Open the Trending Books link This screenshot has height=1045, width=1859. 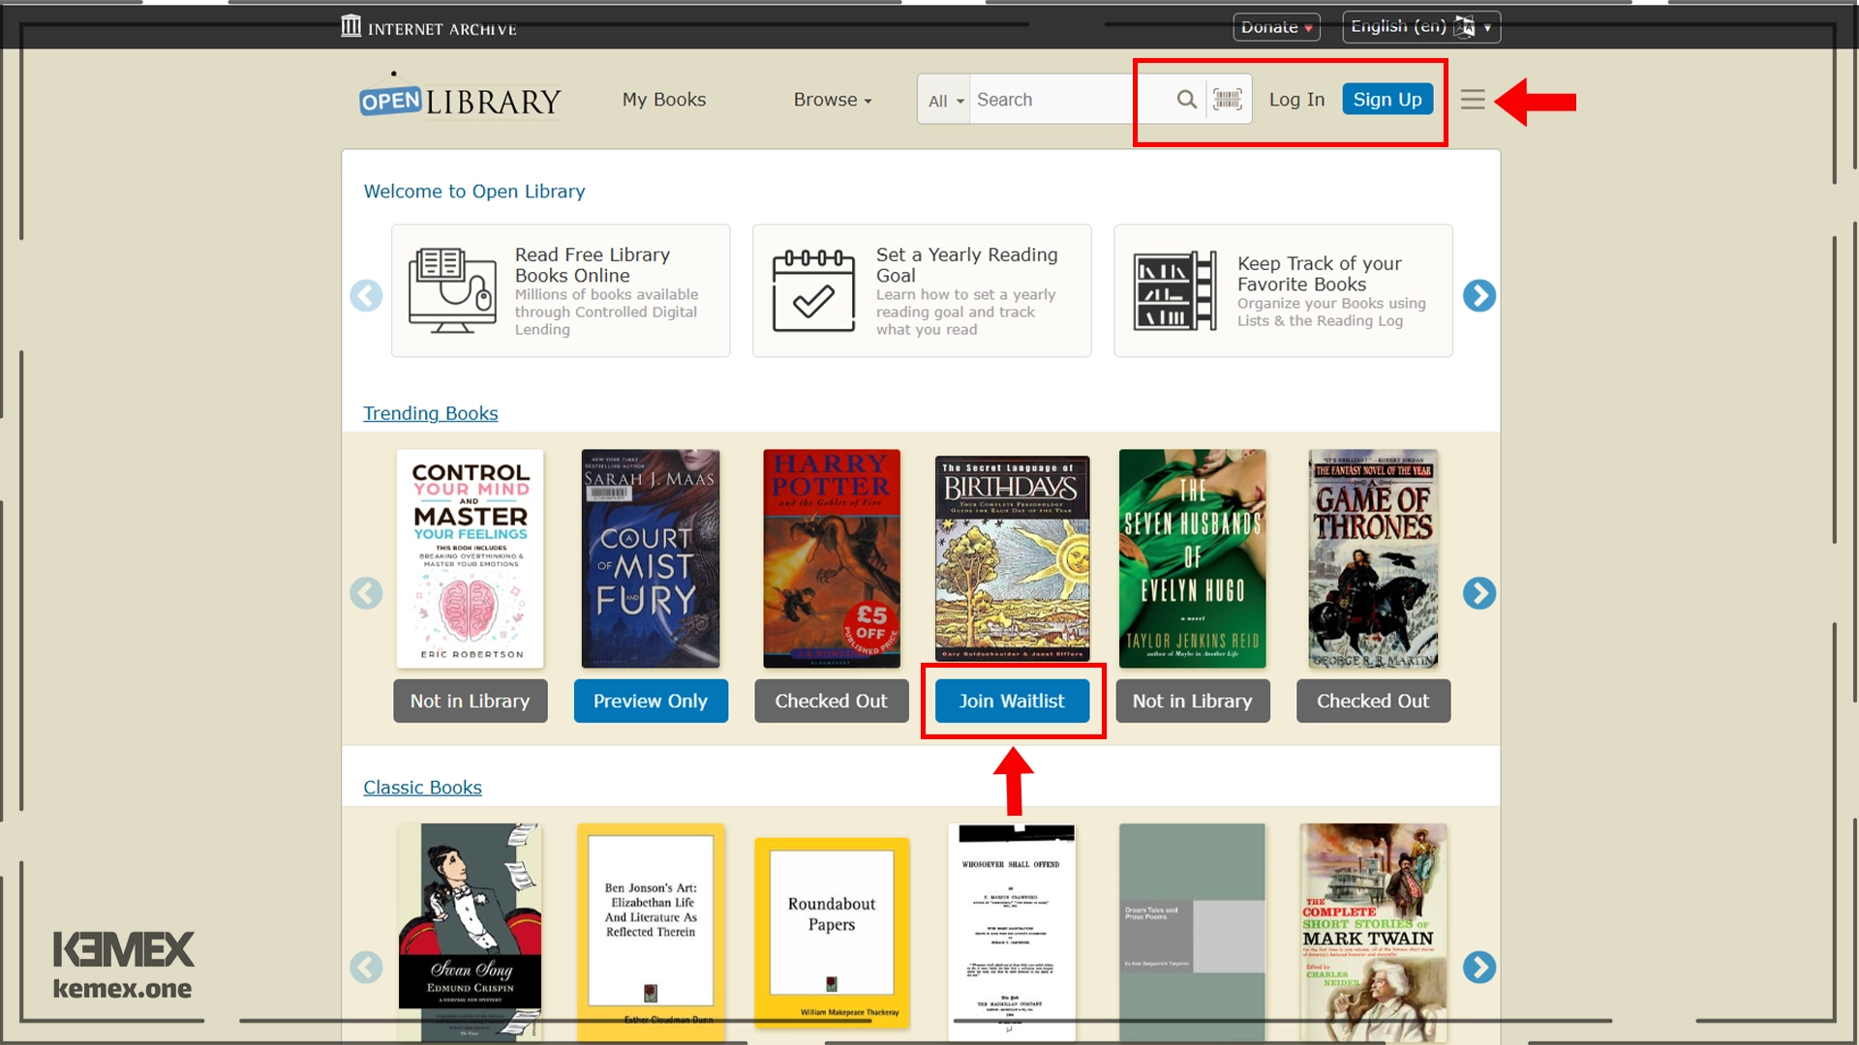pyautogui.click(x=430, y=413)
